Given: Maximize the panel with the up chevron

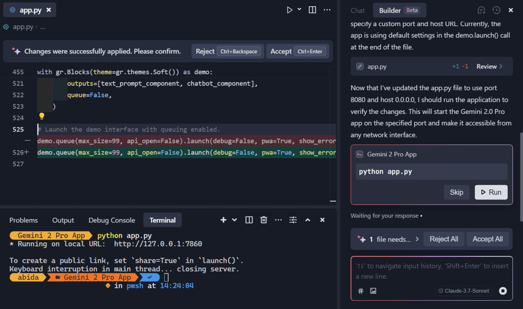Looking at the screenshot, I should pyautogui.click(x=308, y=220).
